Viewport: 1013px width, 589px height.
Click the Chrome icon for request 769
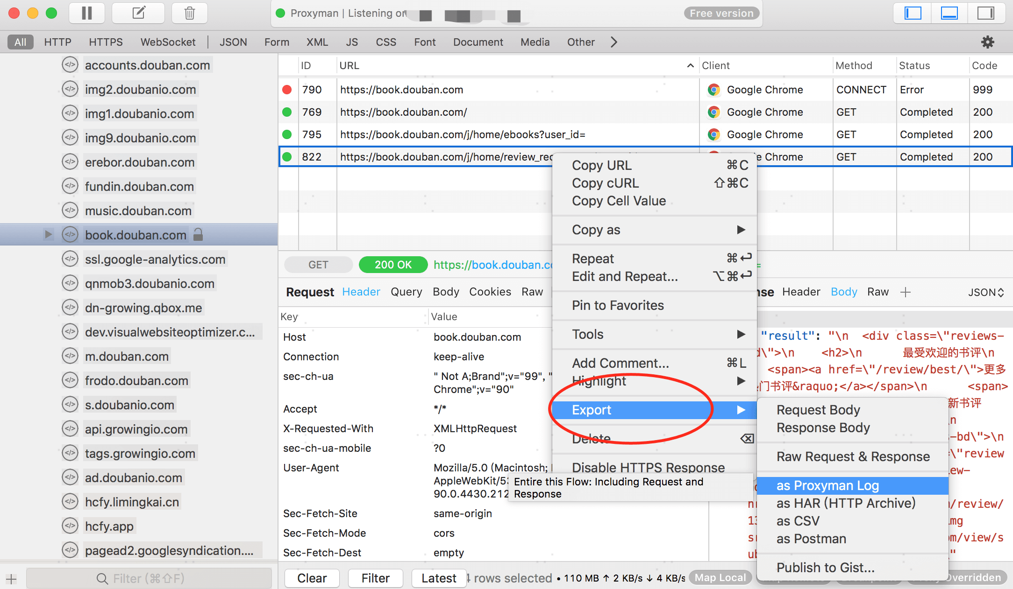coord(713,112)
